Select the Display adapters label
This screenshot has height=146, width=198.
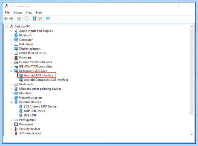coord(30,49)
